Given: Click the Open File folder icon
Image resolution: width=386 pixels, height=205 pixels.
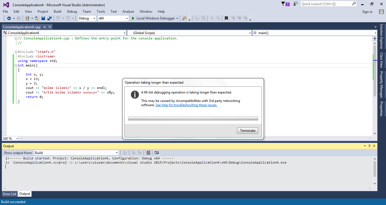Looking at the screenshot, I should [37, 18].
